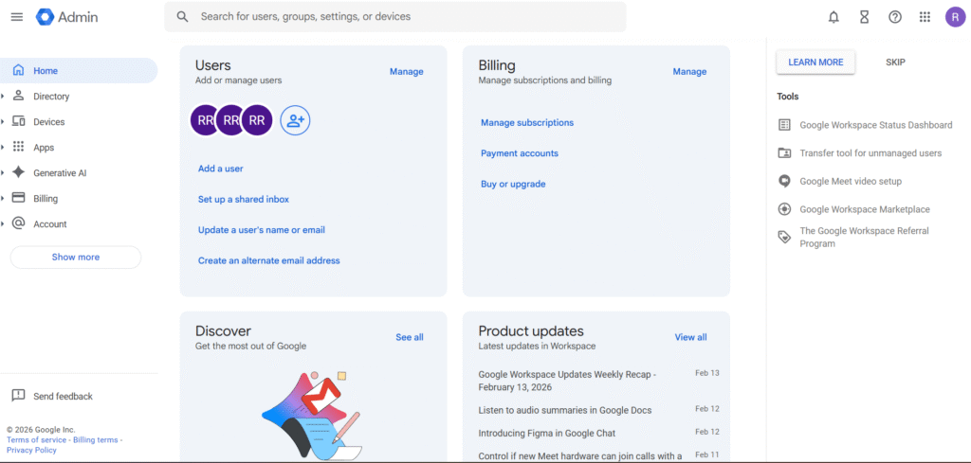Image resolution: width=971 pixels, height=463 pixels.
Task: Click the Status Dashboard list icon
Action: pyautogui.click(x=784, y=125)
